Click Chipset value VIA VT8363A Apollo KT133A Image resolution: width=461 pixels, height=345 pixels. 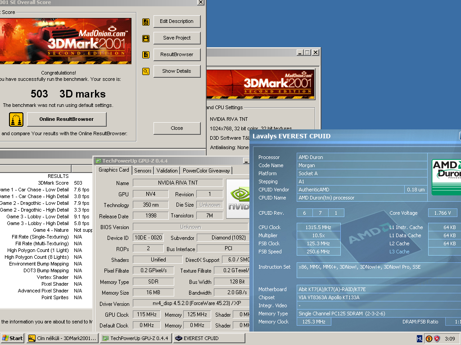pos(379,297)
